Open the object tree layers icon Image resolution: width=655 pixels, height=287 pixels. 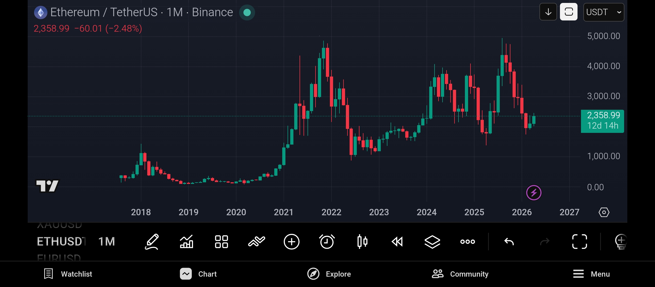[432, 242]
